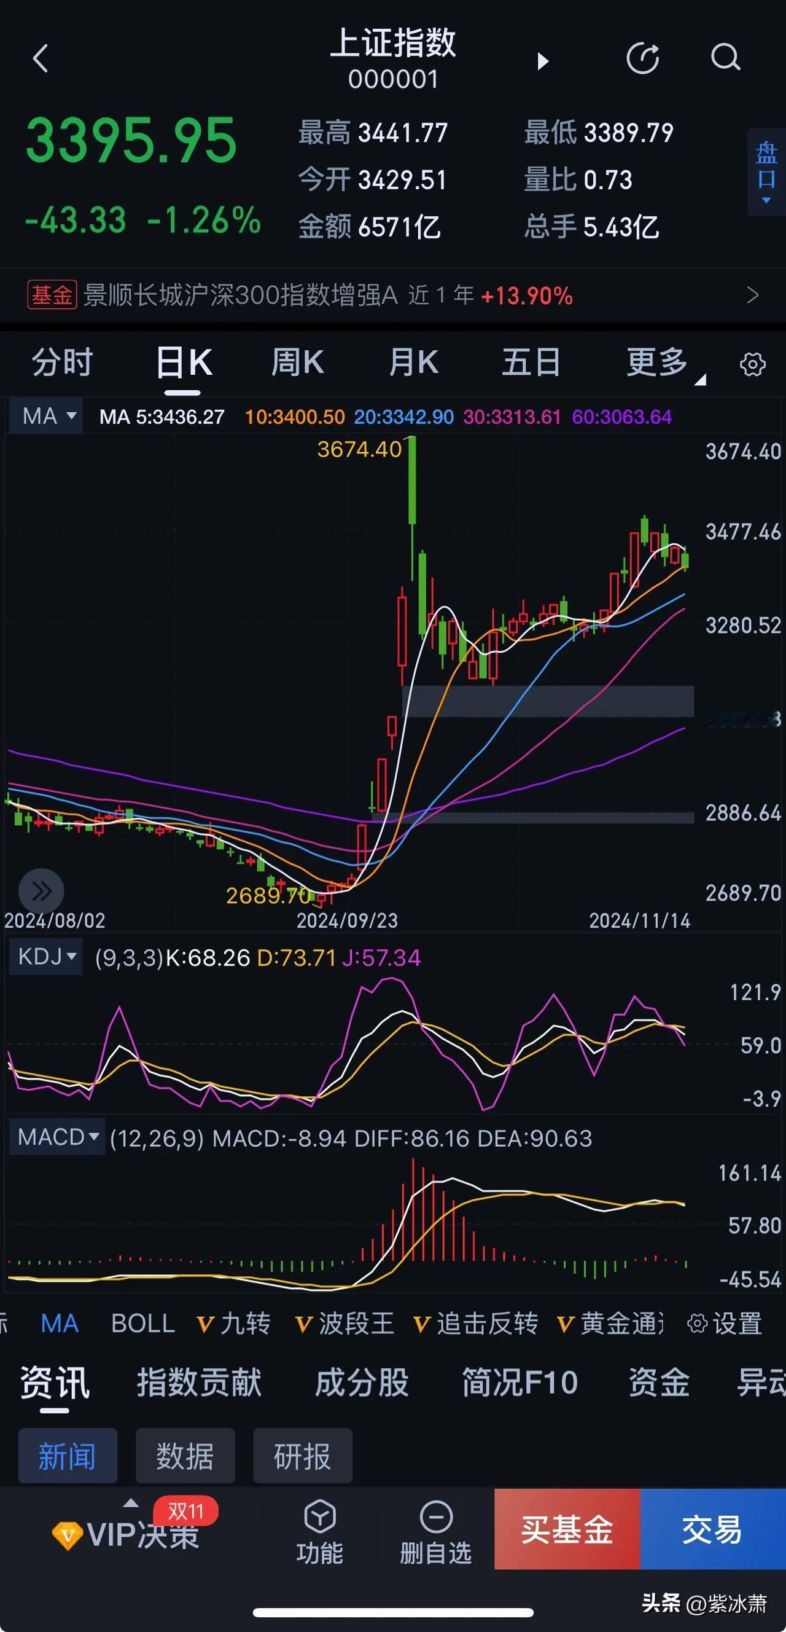Tap the 60:3063.64 MA value
This screenshot has width=786, height=1632.
pos(622,417)
